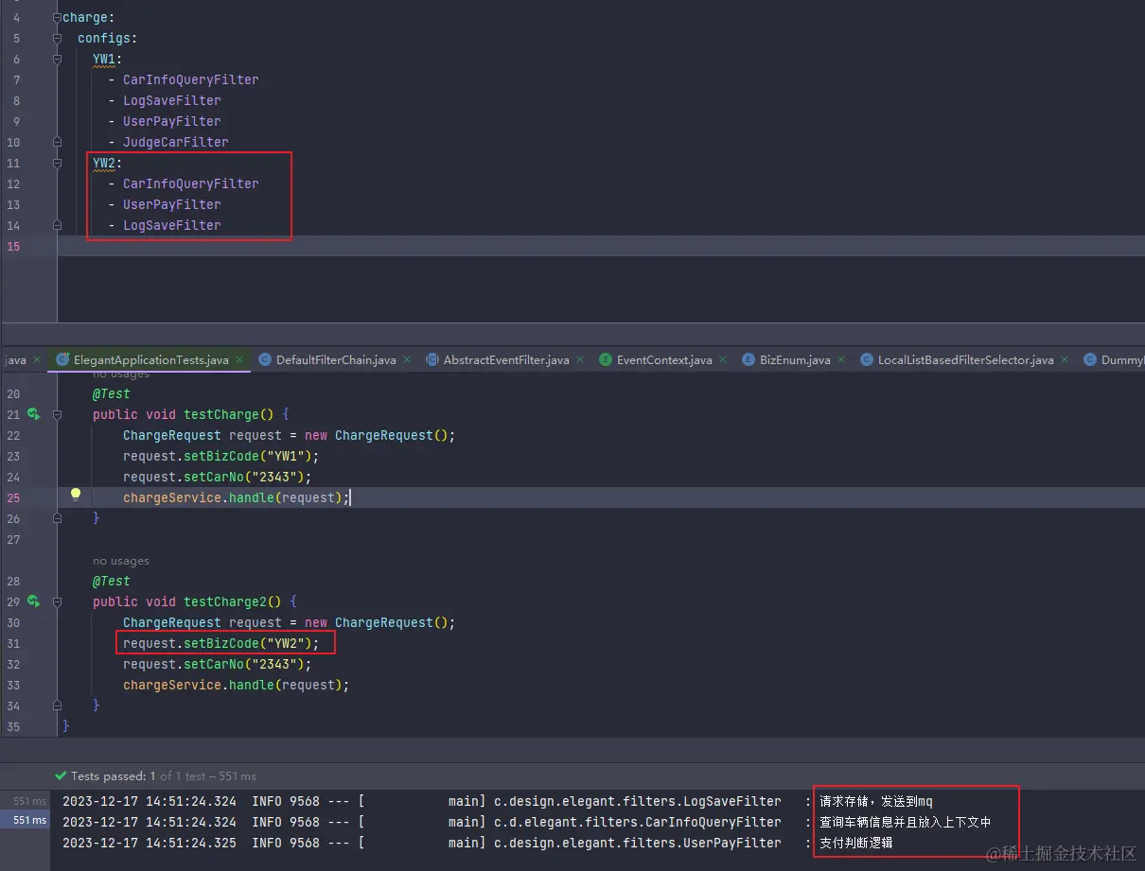This screenshot has width=1145, height=871.
Task: Click the fold end marker on YAML line 14
Action: [x=58, y=225]
